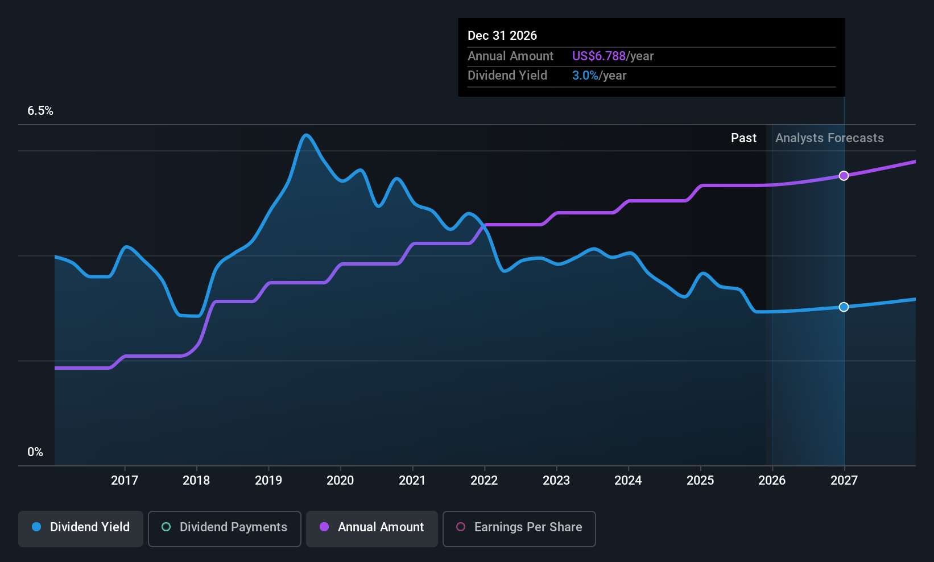The height and width of the screenshot is (562, 934).
Task: Click the 2017 x-axis year label
Action: (x=125, y=481)
